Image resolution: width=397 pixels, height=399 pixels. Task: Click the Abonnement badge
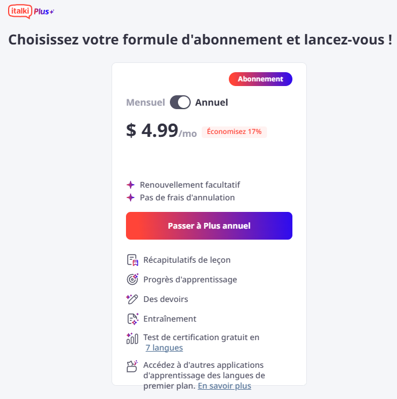261,79
